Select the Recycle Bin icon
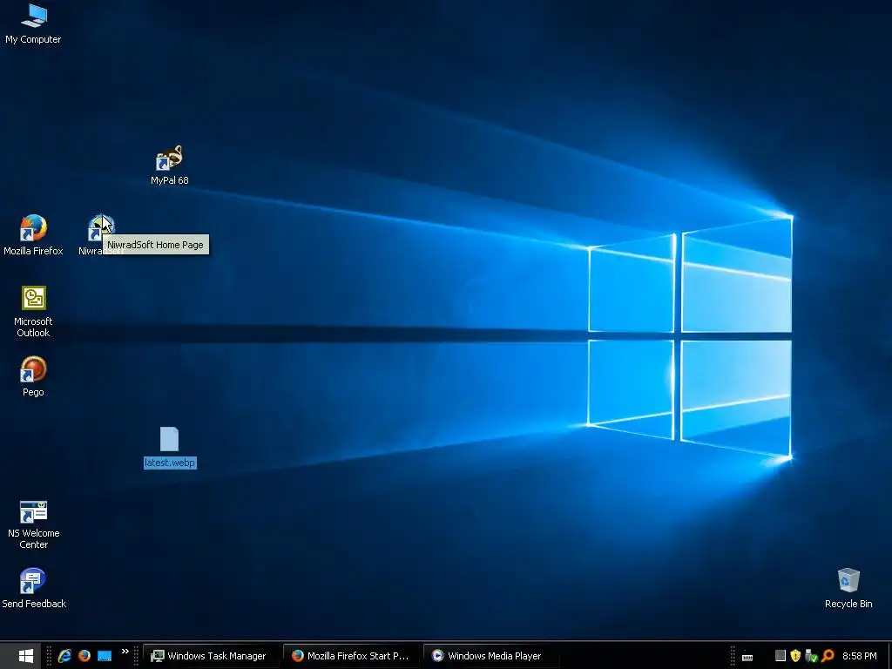The image size is (892, 669). coord(848,580)
